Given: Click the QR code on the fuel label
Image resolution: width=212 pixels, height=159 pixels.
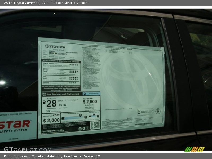Looking at the screenshot, I should coord(95,125).
